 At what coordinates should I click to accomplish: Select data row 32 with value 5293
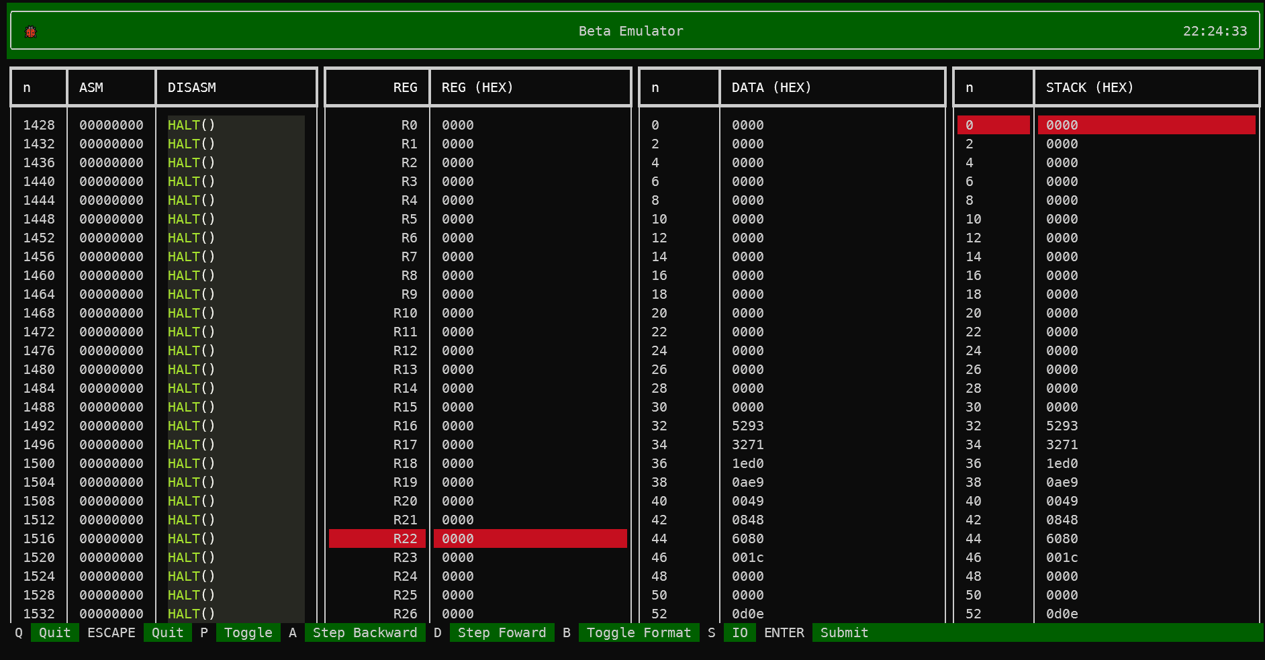[747, 426]
